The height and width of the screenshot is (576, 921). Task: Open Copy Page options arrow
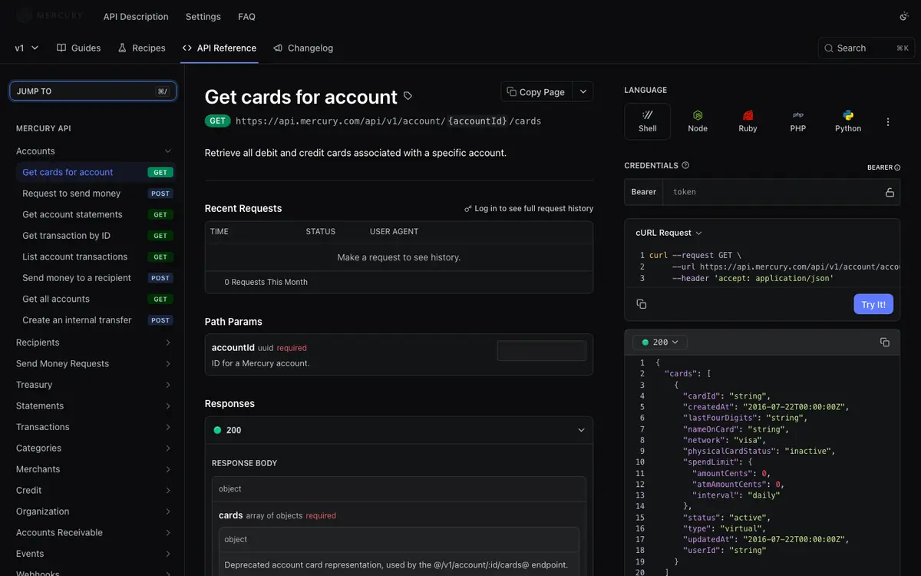click(583, 91)
